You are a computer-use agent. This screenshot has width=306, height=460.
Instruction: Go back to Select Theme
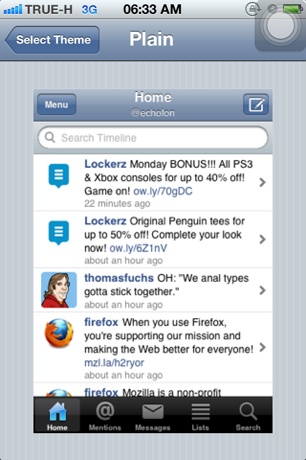coord(53,40)
